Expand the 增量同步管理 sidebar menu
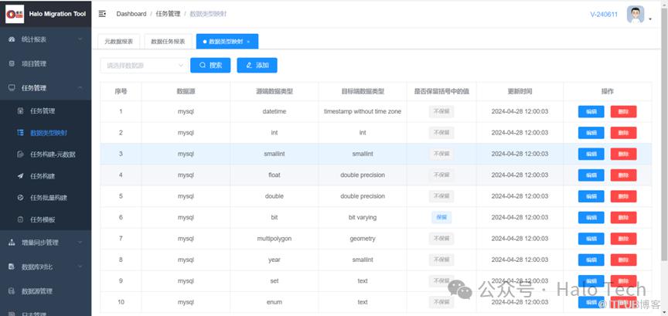The height and width of the screenshot is (316, 668). click(46, 243)
